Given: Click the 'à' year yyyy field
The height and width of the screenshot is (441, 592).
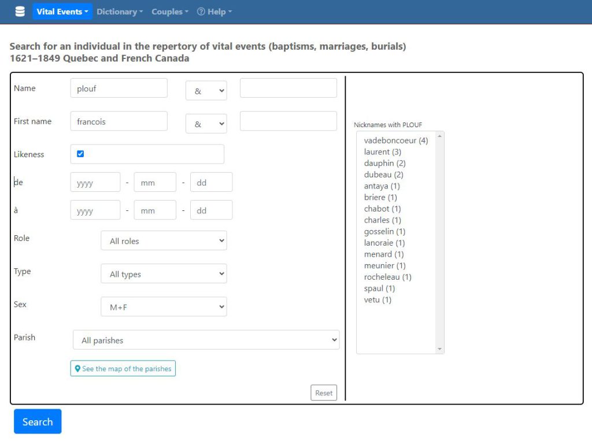Looking at the screenshot, I should [95, 210].
